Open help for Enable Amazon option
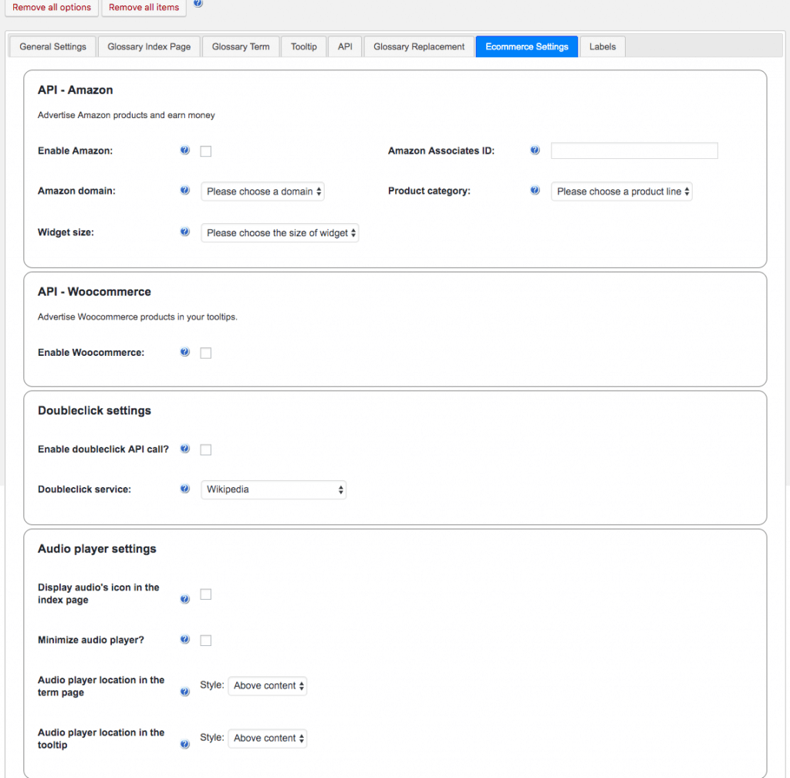Viewport: 790px width, 778px height. 184,151
